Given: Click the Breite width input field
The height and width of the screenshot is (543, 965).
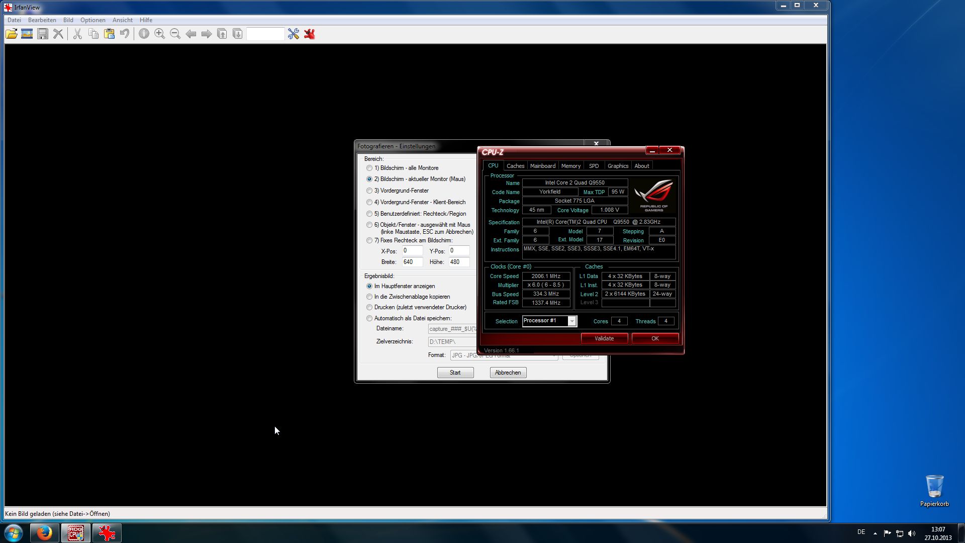Looking at the screenshot, I should [412, 262].
